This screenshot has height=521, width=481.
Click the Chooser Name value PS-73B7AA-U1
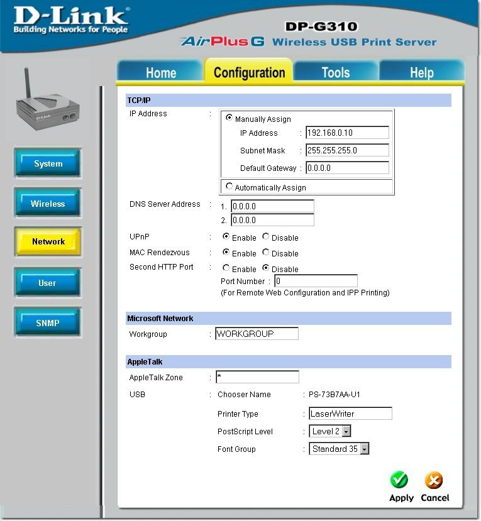[x=334, y=395]
